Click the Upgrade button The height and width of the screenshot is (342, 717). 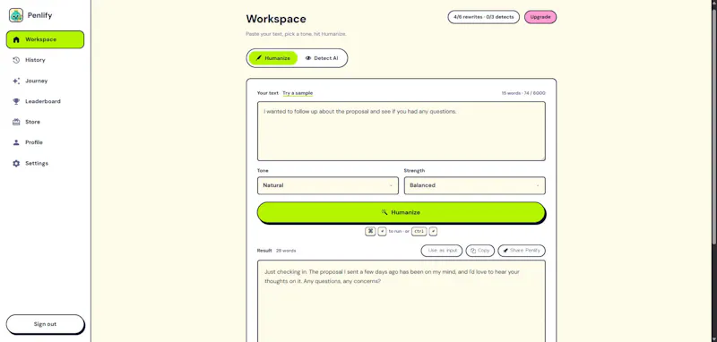point(540,17)
